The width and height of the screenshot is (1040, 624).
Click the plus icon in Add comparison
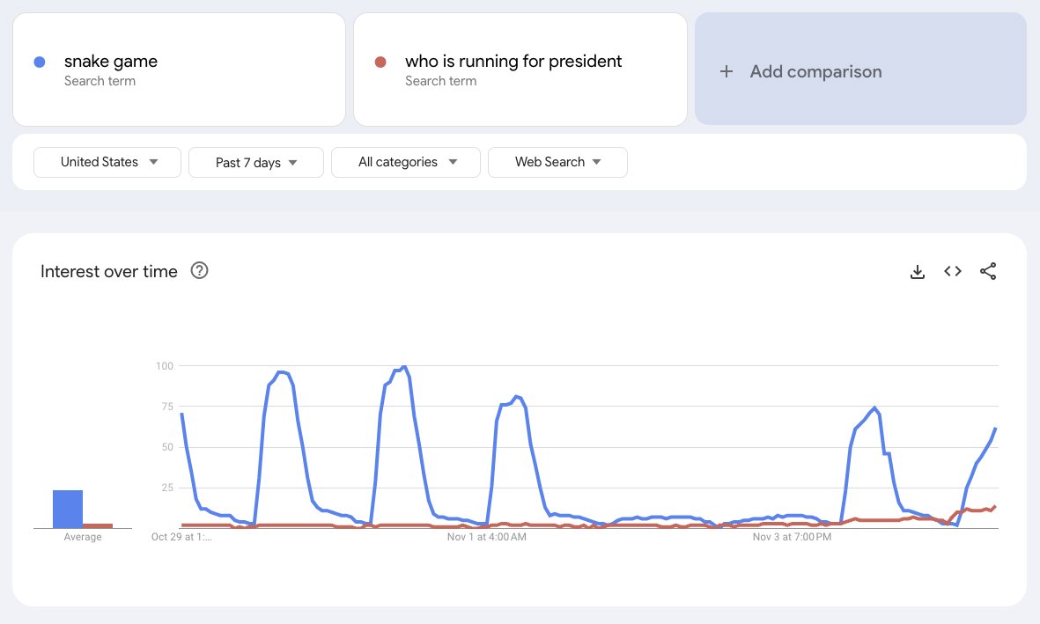point(727,71)
